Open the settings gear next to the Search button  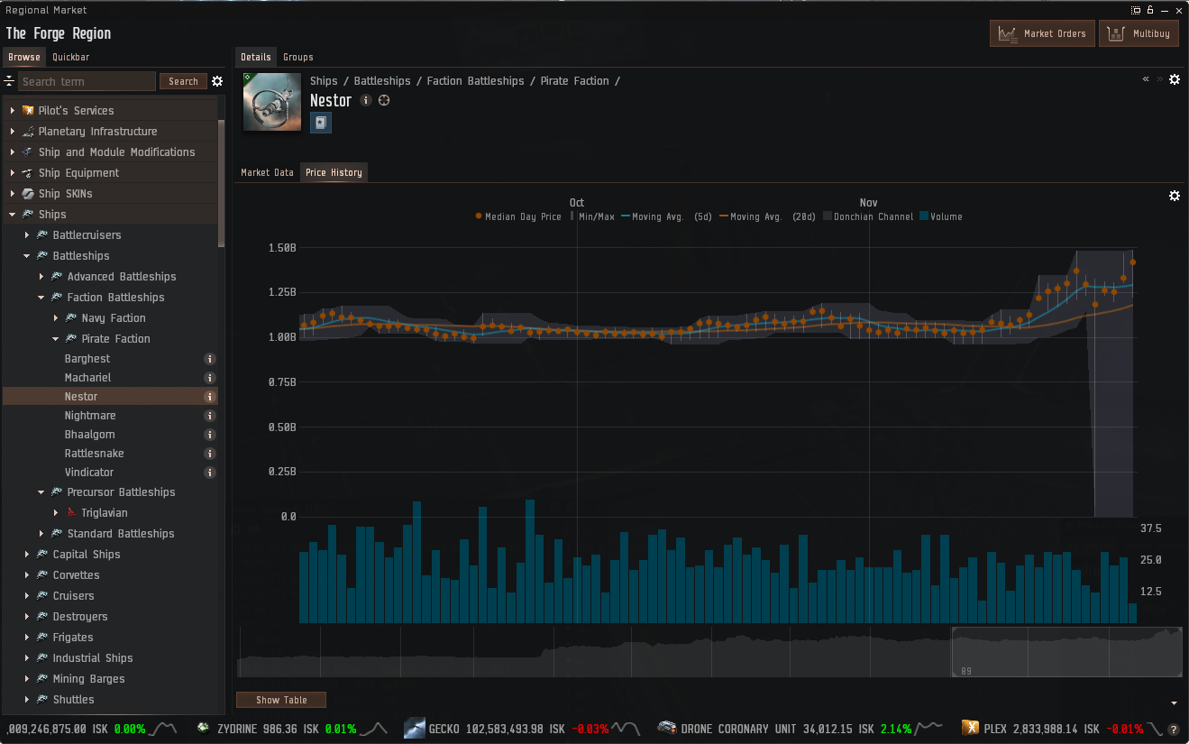[217, 81]
